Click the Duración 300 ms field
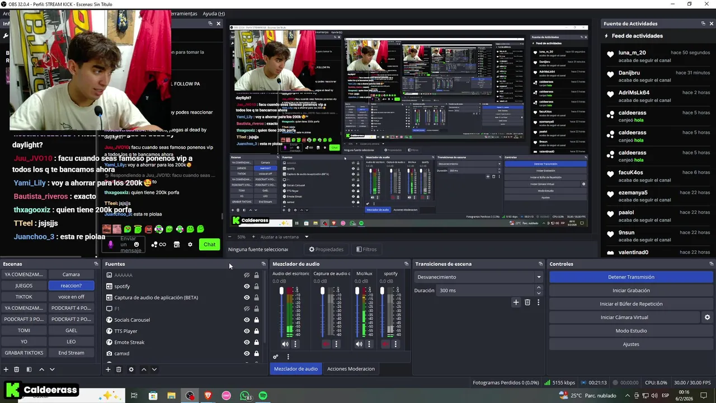 tap(486, 290)
